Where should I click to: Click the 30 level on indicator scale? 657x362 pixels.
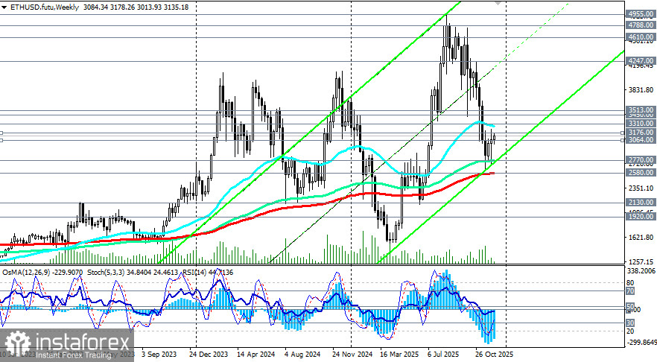[630, 323]
